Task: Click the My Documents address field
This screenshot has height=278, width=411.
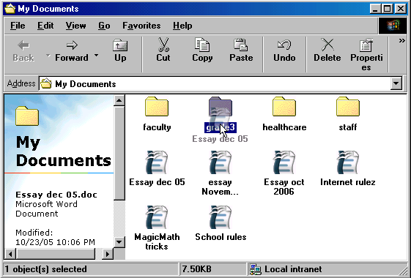Action: click(x=215, y=84)
